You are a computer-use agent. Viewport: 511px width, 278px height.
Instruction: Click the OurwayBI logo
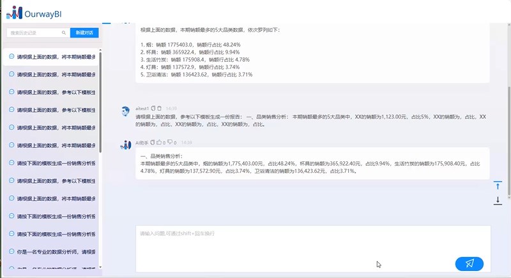(x=34, y=13)
